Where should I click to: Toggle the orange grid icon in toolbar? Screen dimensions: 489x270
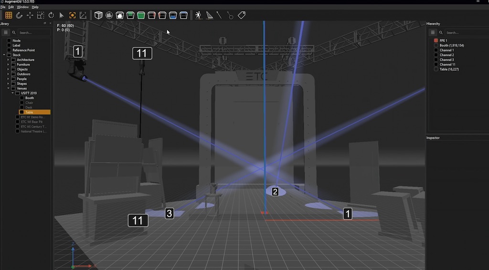point(9,15)
